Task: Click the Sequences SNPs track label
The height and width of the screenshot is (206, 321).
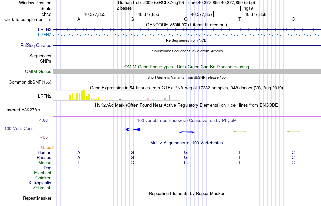Action: [40, 58]
